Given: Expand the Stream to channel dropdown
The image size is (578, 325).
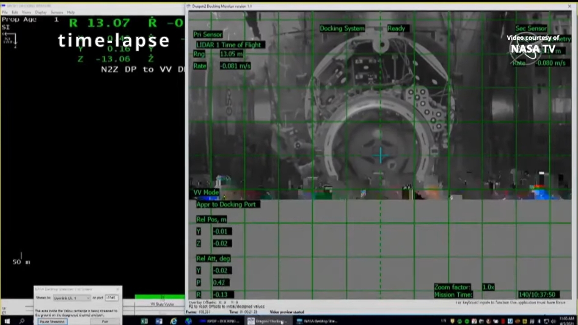Looking at the screenshot, I should 72,298.
